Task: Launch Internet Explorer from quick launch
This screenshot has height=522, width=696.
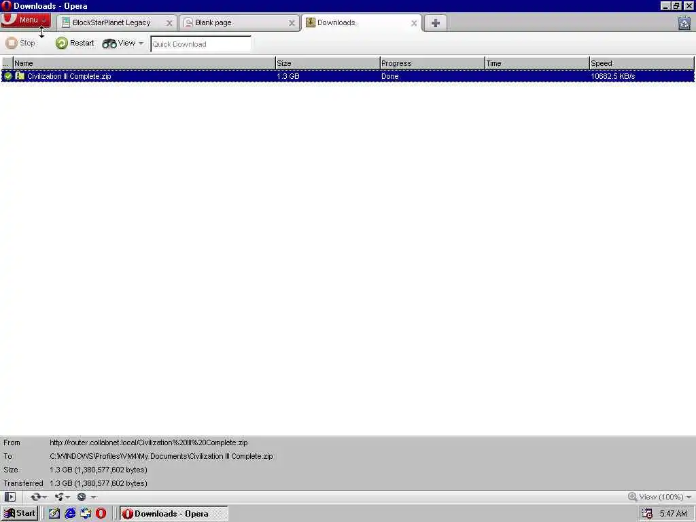Action: 70,513
